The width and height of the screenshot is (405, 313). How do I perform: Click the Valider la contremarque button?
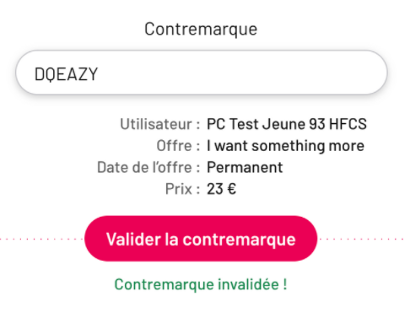point(201,239)
